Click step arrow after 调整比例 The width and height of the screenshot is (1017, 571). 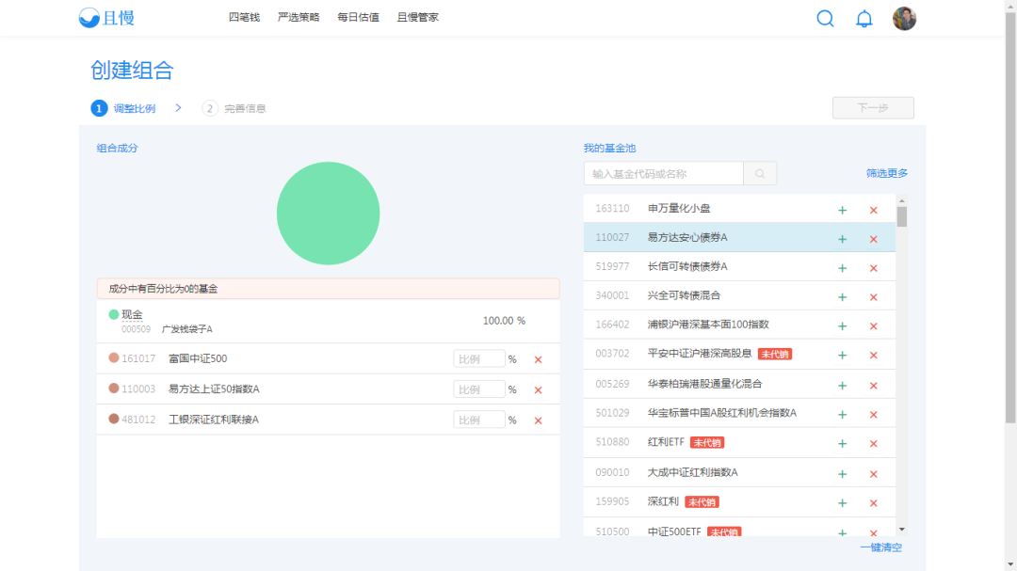pyautogui.click(x=178, y=107)
